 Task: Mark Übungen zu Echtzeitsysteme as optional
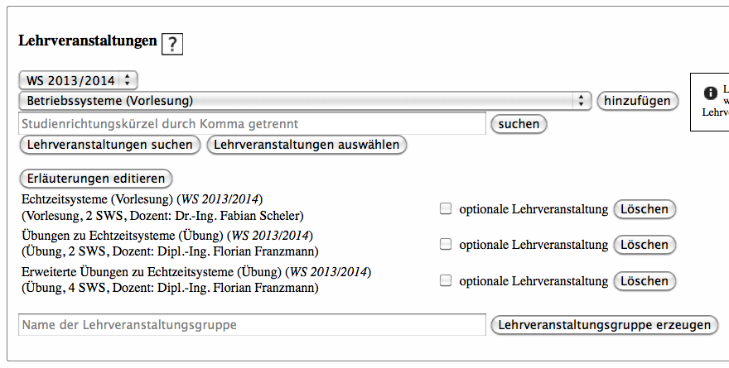[446, 245]
